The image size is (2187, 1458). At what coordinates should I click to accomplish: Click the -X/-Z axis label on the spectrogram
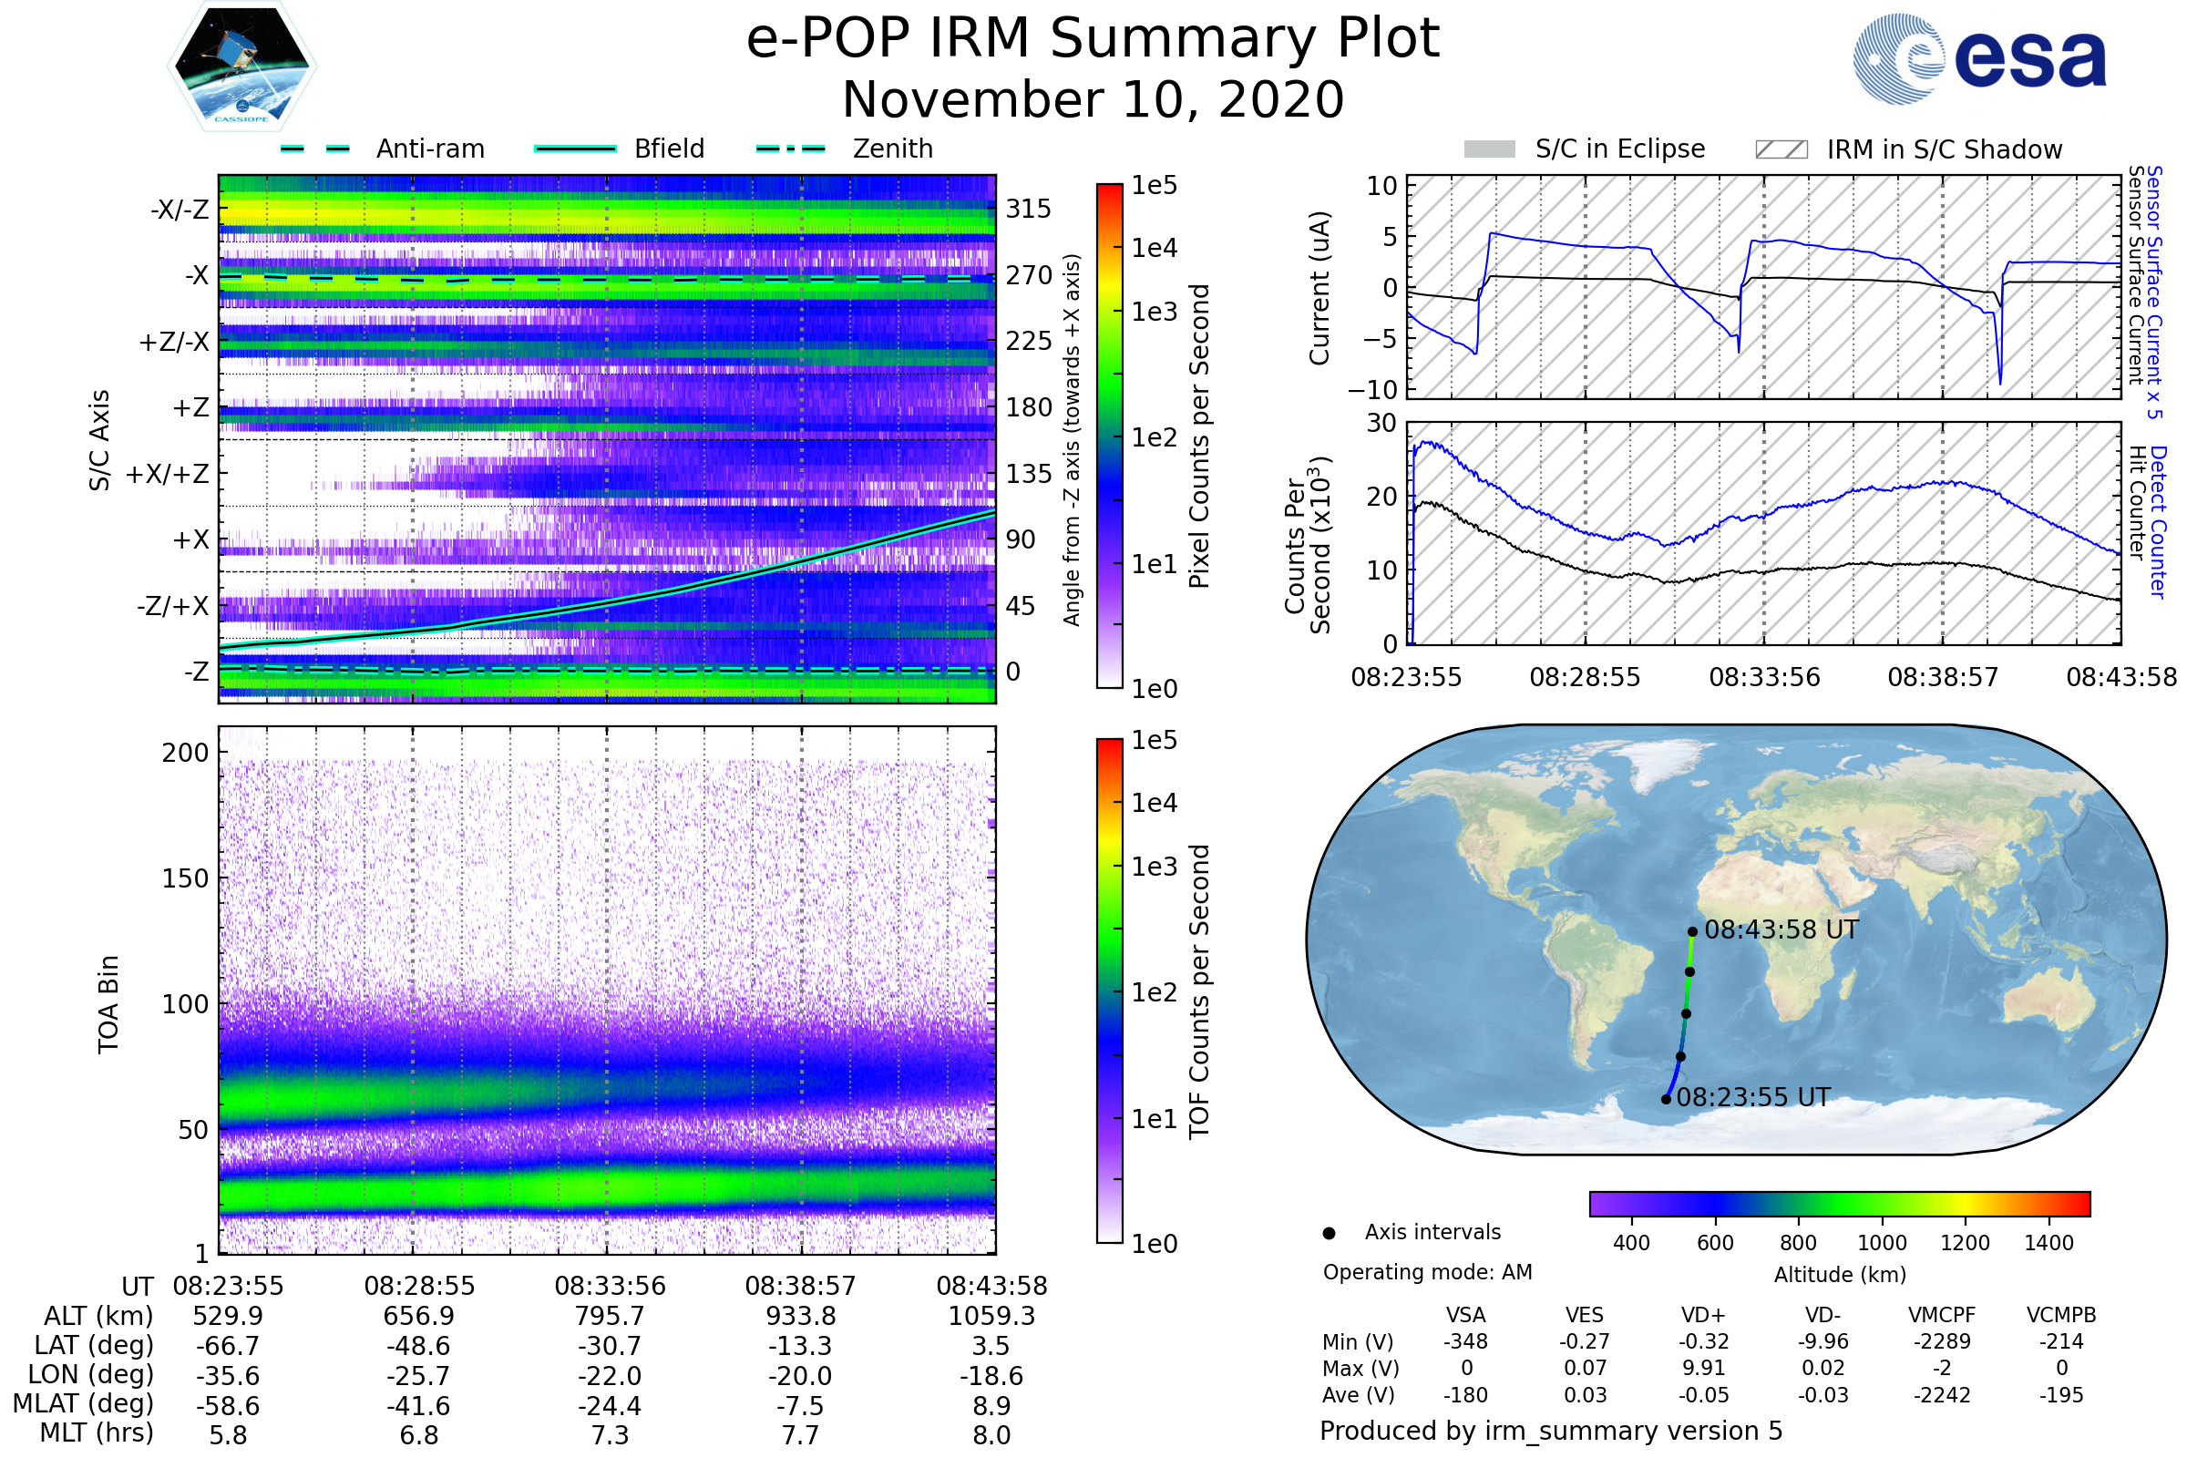(180, 210)
